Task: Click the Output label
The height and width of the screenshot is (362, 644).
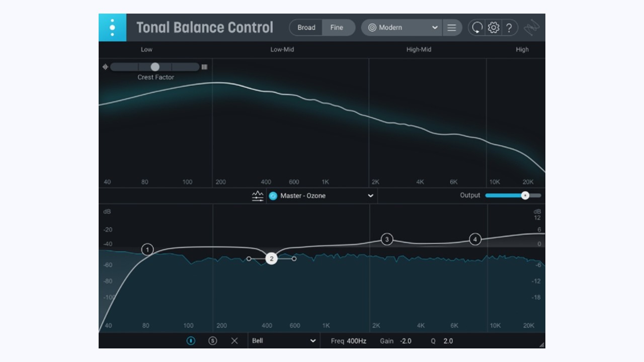Action: point(470,195)
